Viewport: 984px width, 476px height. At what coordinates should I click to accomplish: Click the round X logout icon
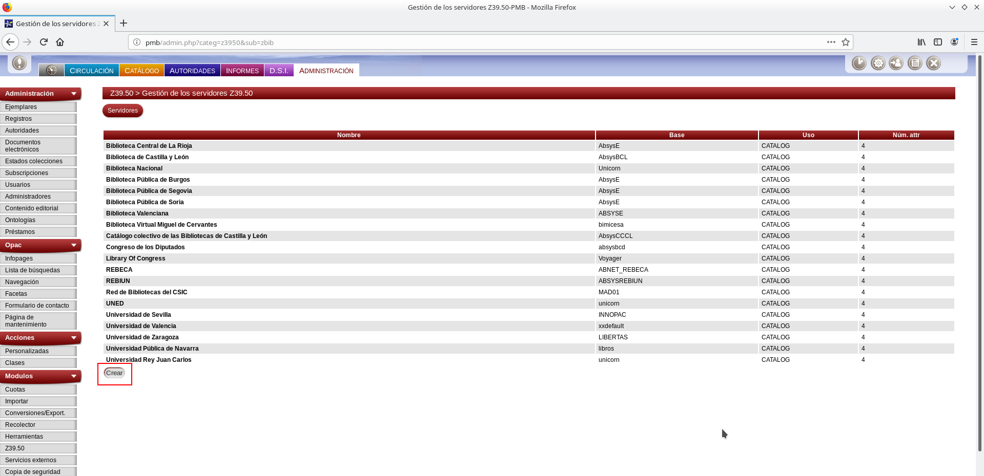[934, 63]
